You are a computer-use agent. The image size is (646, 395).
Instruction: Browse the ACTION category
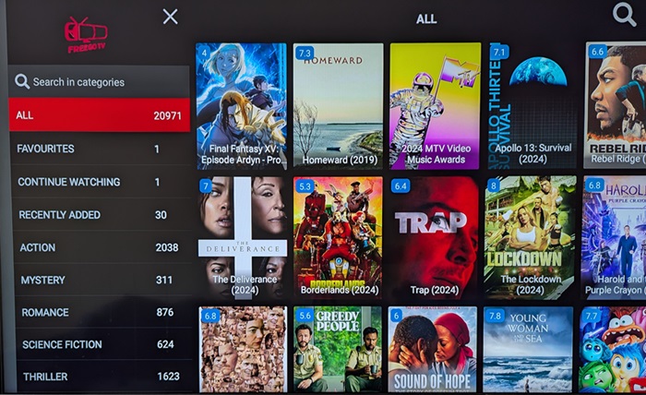click(103, 247)
